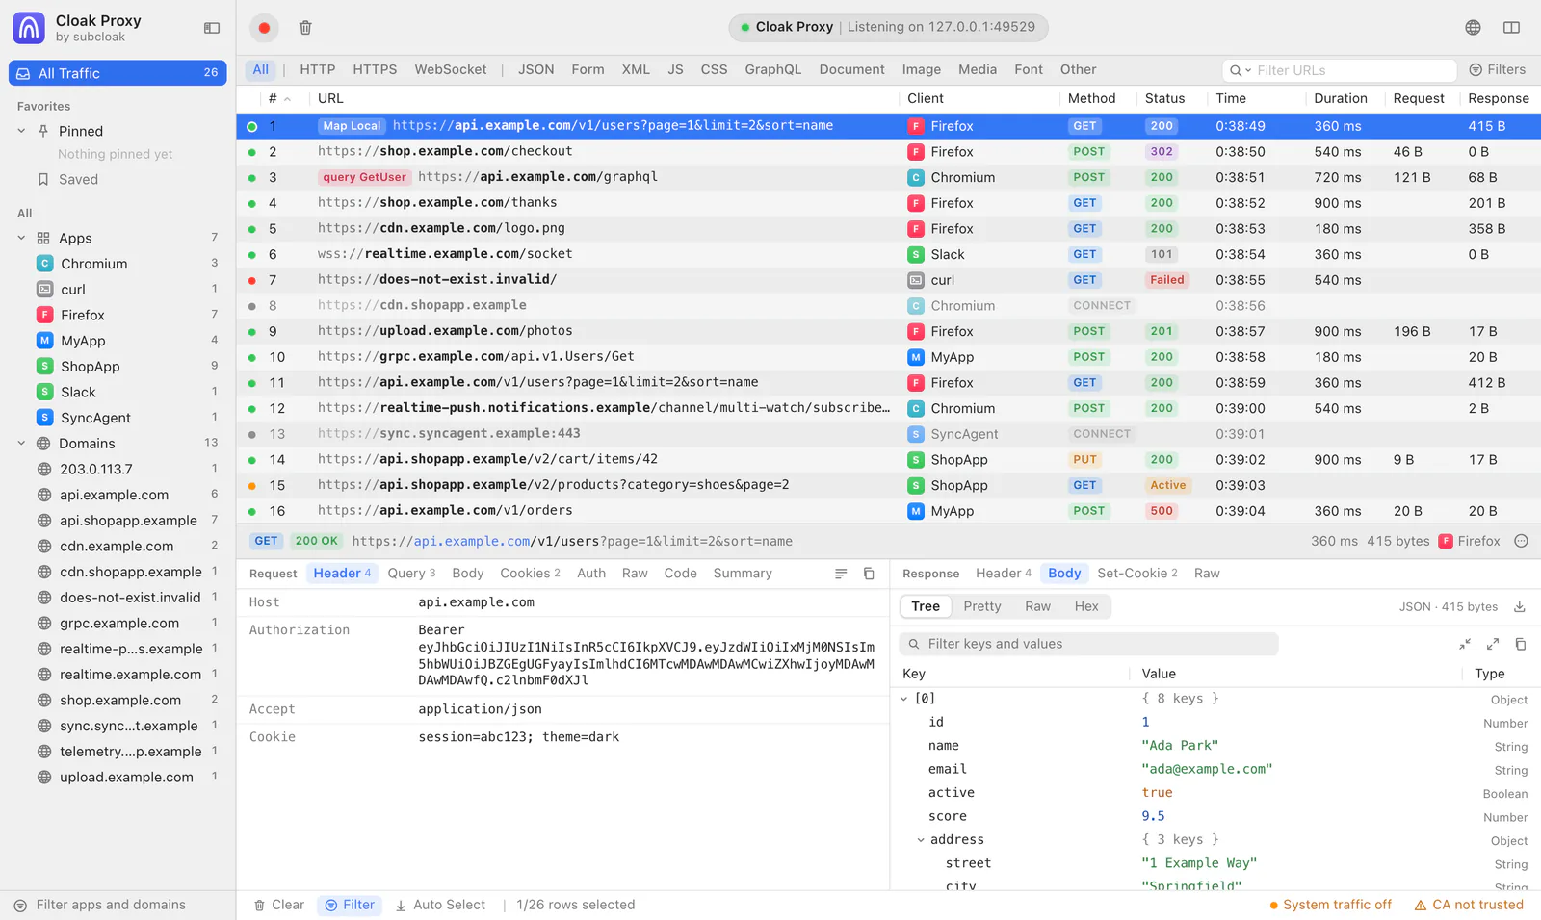The width and height of the screenshot is (1541, 920).
Task: Open the CA not trusted warning
Action: (x=1469, y=905)
